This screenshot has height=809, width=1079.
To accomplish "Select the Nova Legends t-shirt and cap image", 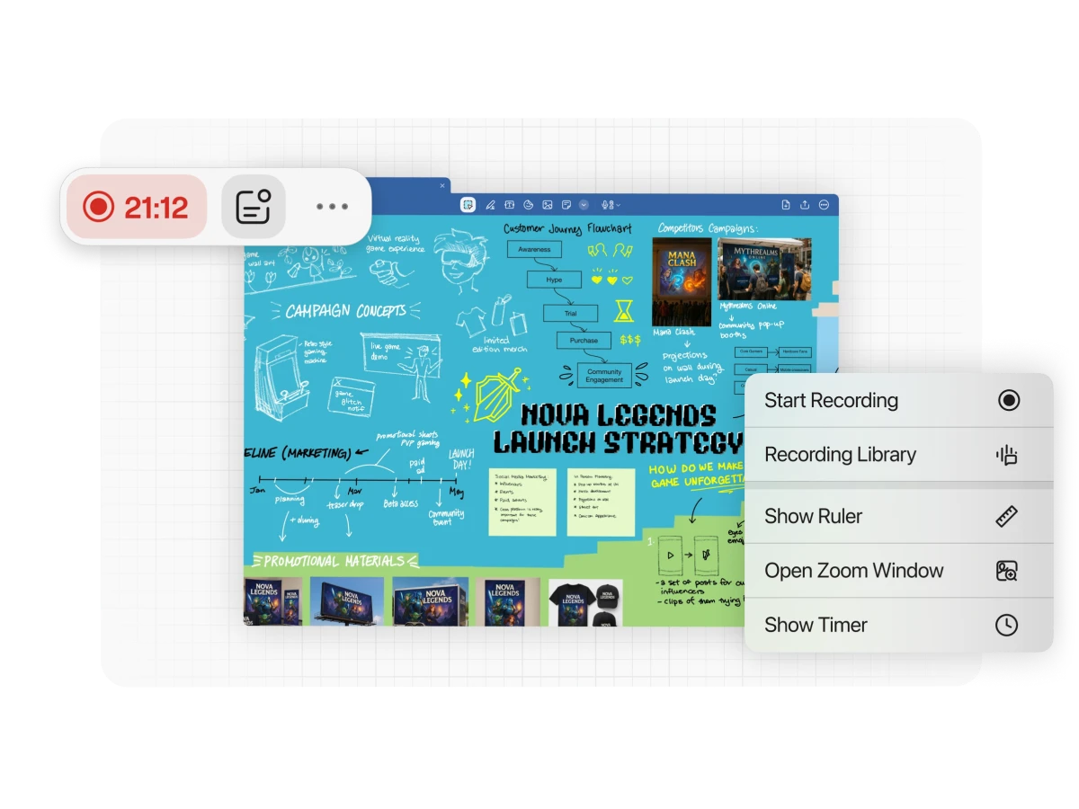I will (585, 601).
